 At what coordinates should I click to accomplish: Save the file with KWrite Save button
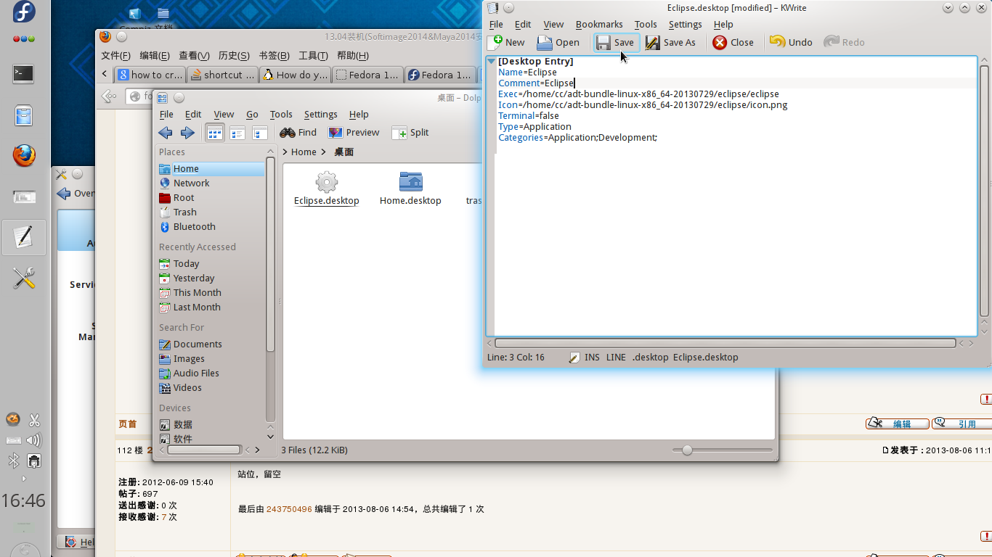tap(616, 42)
